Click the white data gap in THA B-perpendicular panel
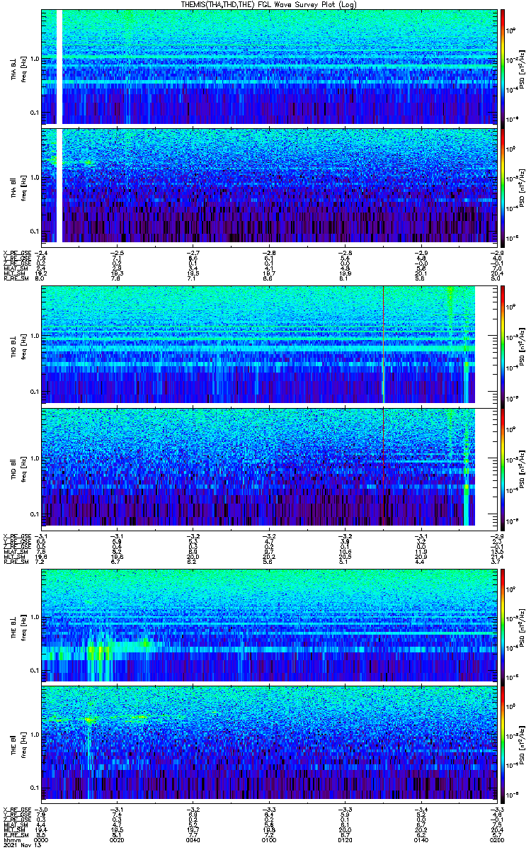This screenshot has height=850, width=531. 59,67
